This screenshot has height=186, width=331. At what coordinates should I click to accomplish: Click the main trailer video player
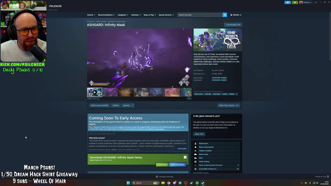point(139,58)
